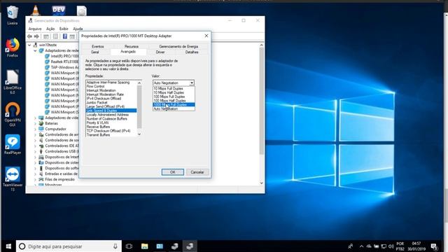Click the property list scrollbar down arrow
The image size is (448, 252).
click(x=139, y=134)
